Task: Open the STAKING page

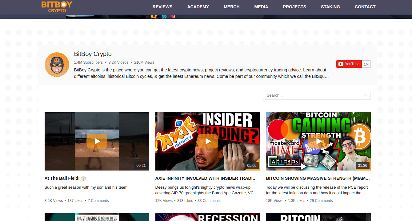Action: pos(330,7)
